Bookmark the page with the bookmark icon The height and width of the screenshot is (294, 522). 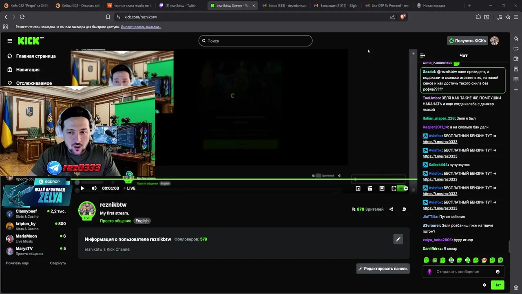click(x=108, y=17)
